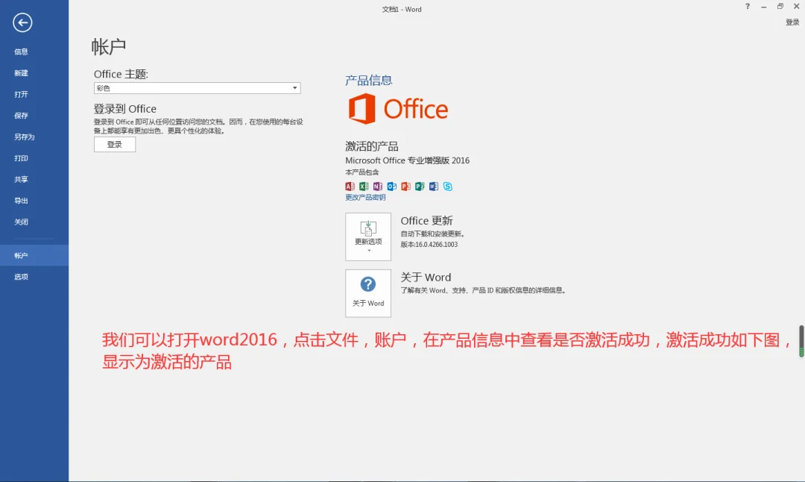Click the Skype product icon
The image size is (805, 482).
pos(448,186)
